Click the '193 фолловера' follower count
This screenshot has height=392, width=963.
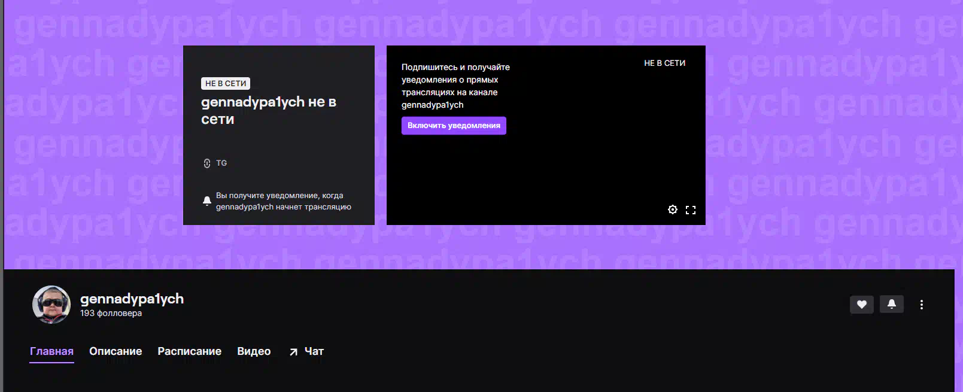pos(111,313)
